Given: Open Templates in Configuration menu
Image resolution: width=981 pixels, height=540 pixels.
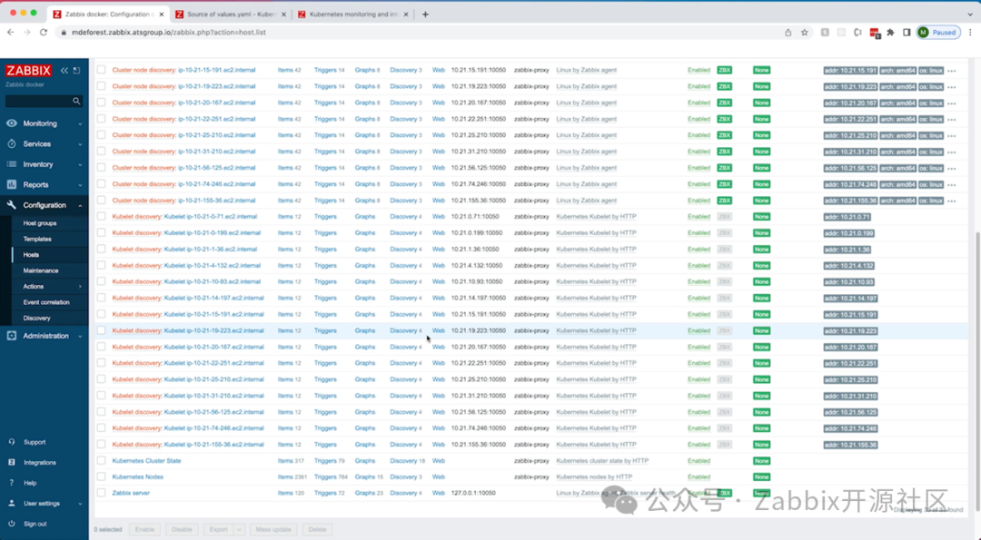Looking at the screenshot, I should [x=37, y=239].
